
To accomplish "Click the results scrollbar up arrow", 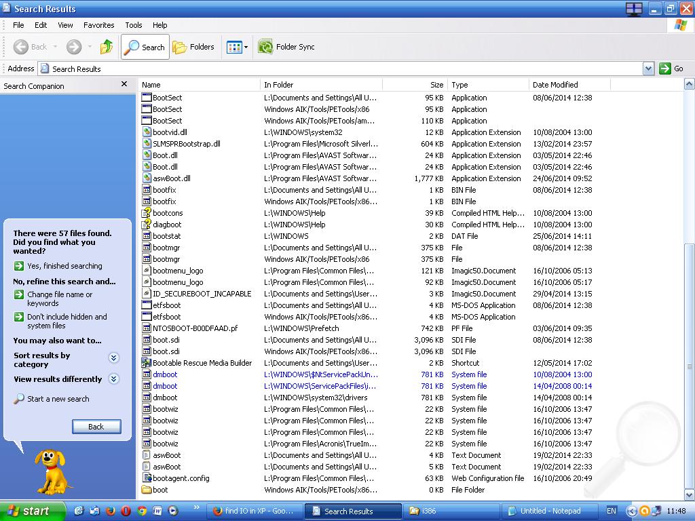I will [x=690, y=84].
